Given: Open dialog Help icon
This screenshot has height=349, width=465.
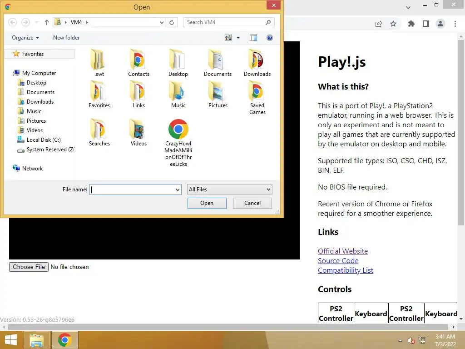Looking at the screenshot, I should pos(270,38).
